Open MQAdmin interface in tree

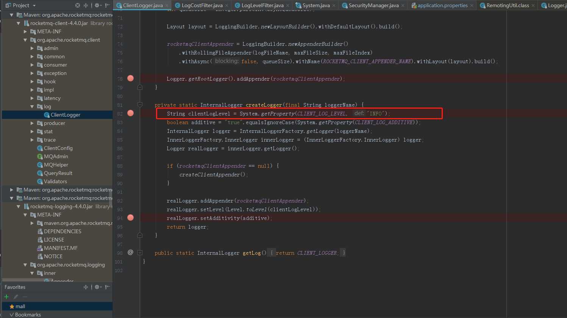point(56,156)
